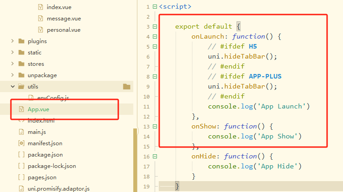Click the uni.promisify.adaptor.js file icon
Viewport: 343px width, 192px height.
coord(21,188)
